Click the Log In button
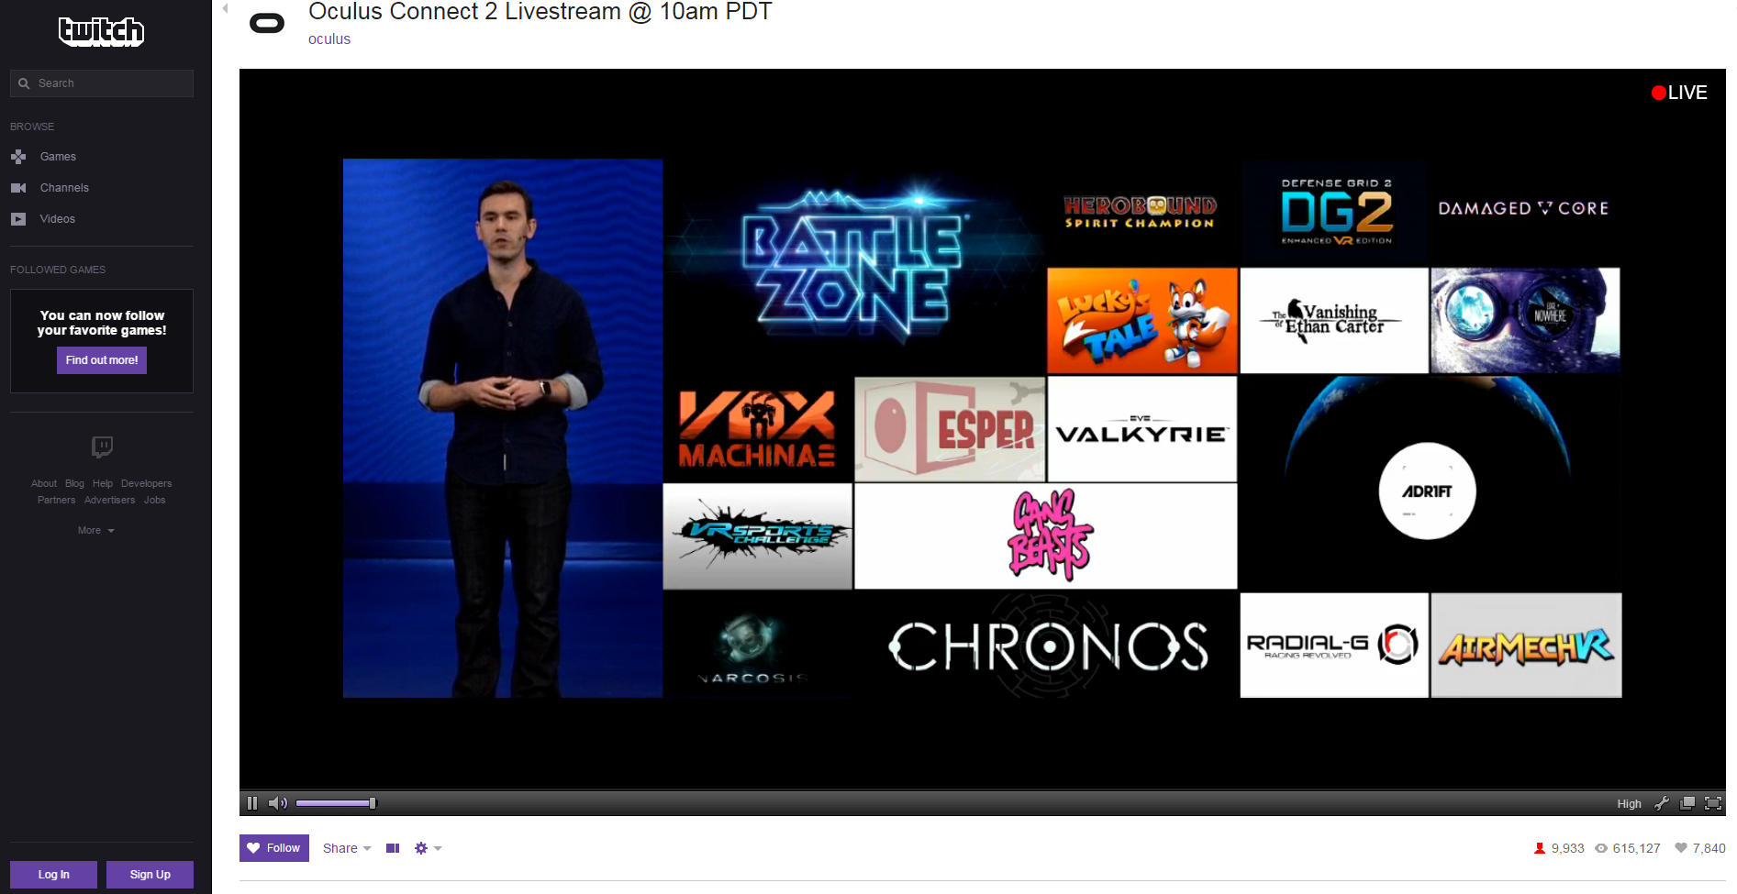Image resolution: width=1737 pixels, height=894 pixels. 54,875
